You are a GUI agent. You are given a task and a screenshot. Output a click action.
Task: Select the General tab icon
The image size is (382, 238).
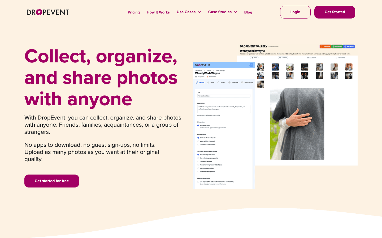point(197,83)
